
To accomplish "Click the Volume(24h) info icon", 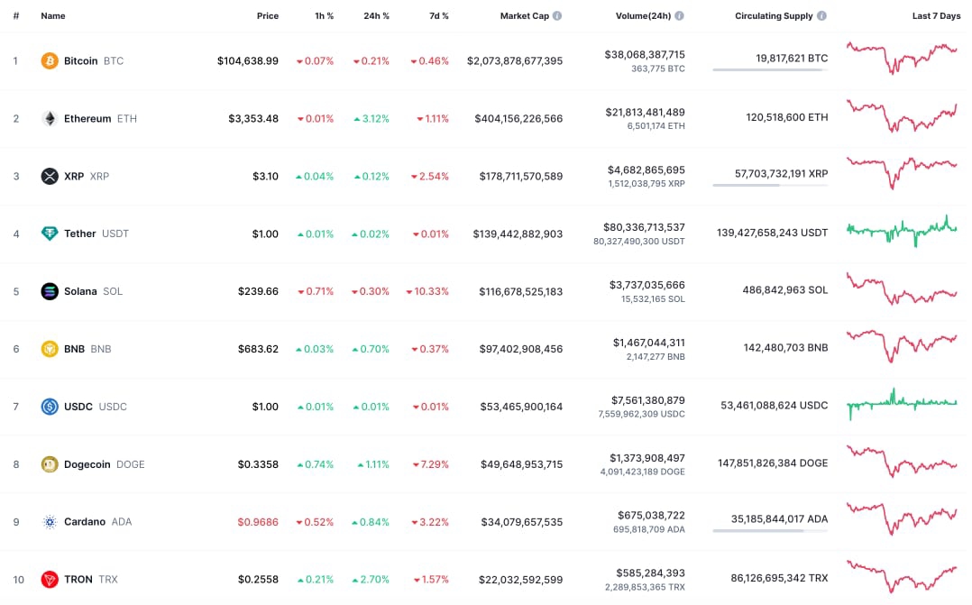I will (x=679, y=16).
